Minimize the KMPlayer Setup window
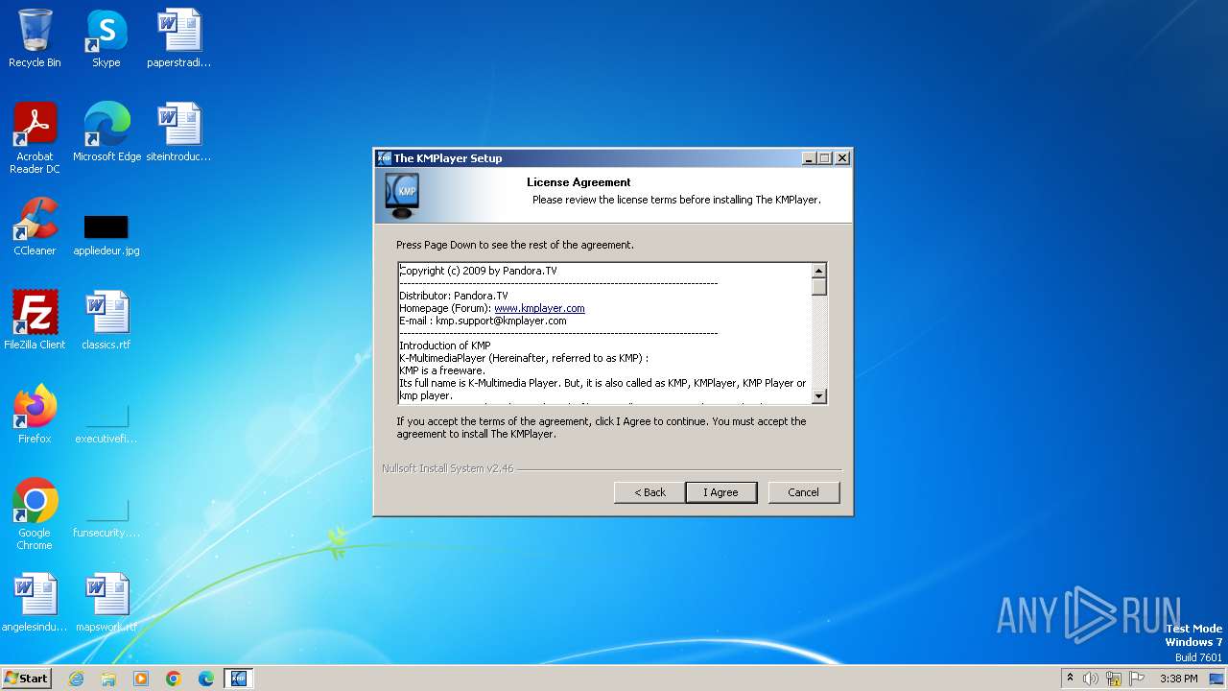 point(808,158)
